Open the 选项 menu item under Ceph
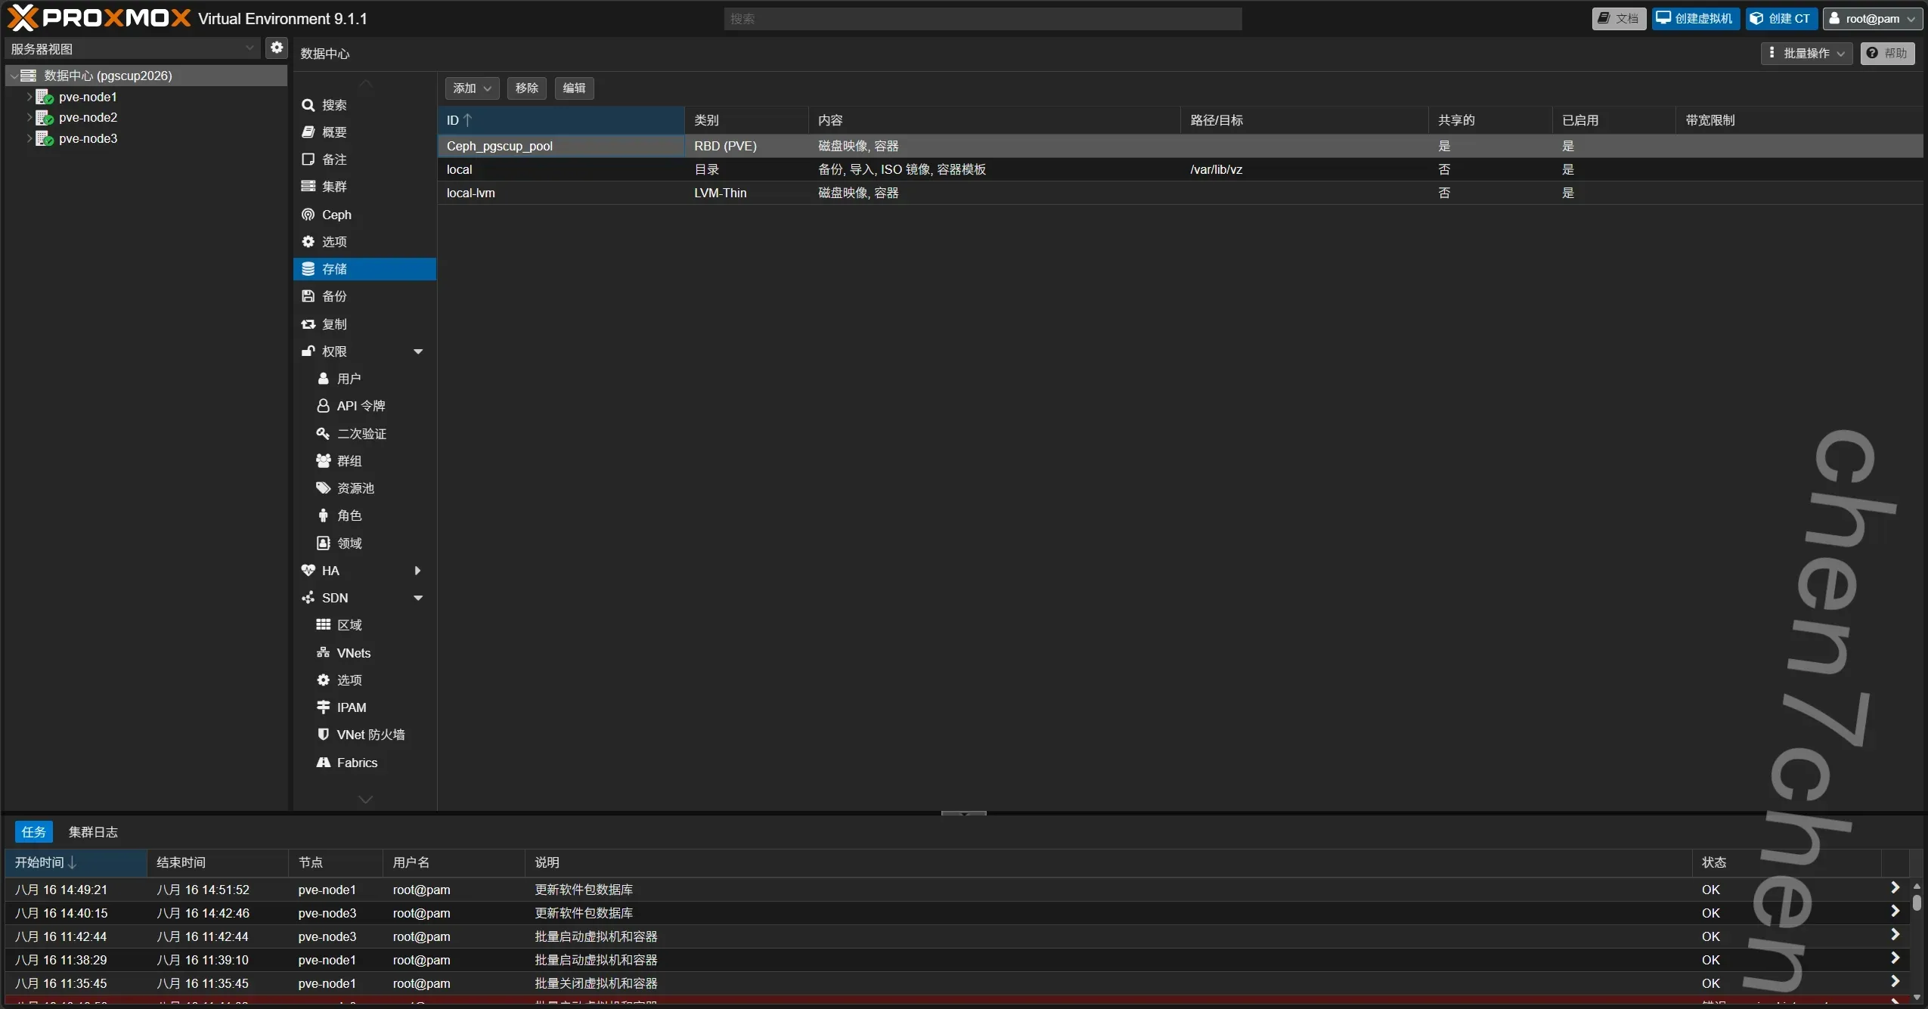The height and width of the screenshot is (1009, 1928). click(364, 242)
